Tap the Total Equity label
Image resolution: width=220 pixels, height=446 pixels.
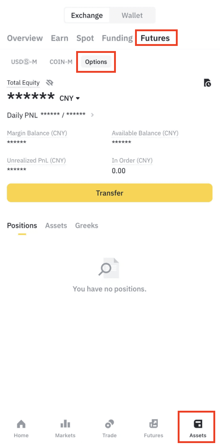point(23,83)
